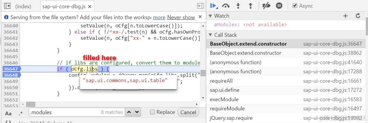Click line number 36650
Screen dimensions: 368x123
[10, 87]
